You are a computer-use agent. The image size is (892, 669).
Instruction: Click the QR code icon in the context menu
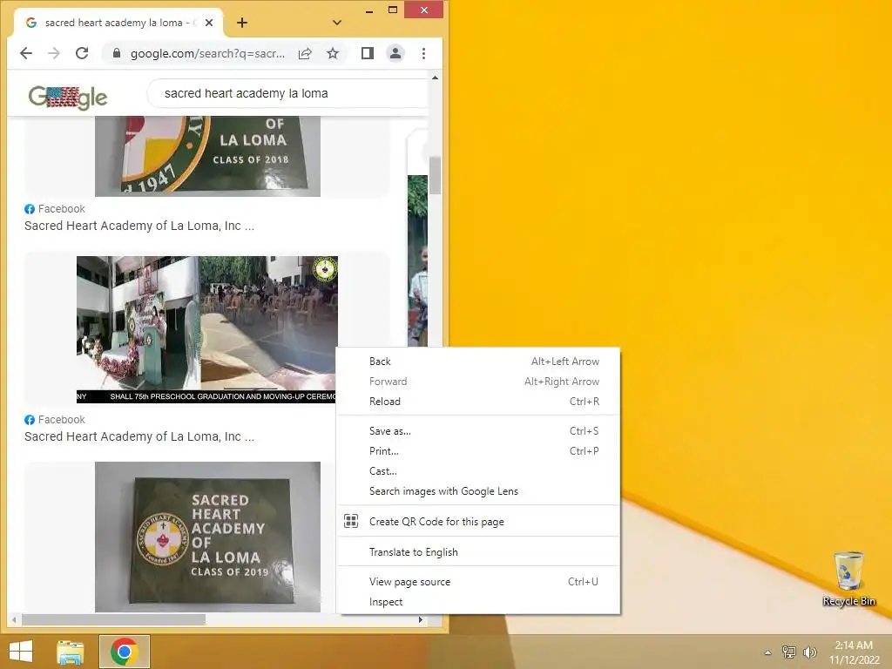point(351,521)
